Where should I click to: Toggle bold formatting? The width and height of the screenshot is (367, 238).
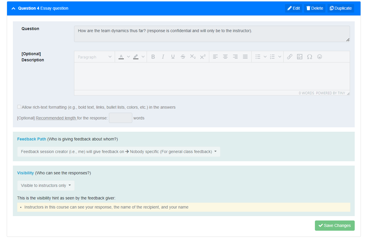pyautogui.click(x=153, y=57)
